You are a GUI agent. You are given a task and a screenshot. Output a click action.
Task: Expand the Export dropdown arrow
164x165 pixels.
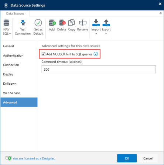[x=106, y=34]
